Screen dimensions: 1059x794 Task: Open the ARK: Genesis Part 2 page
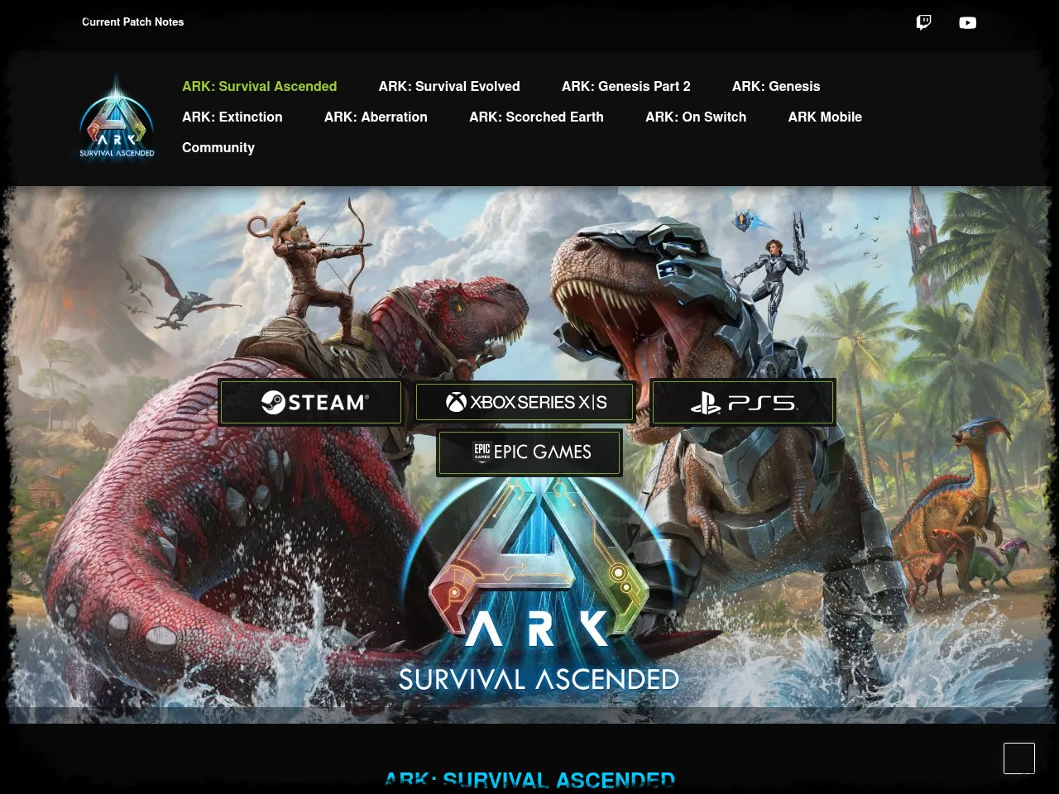(626, 86)
